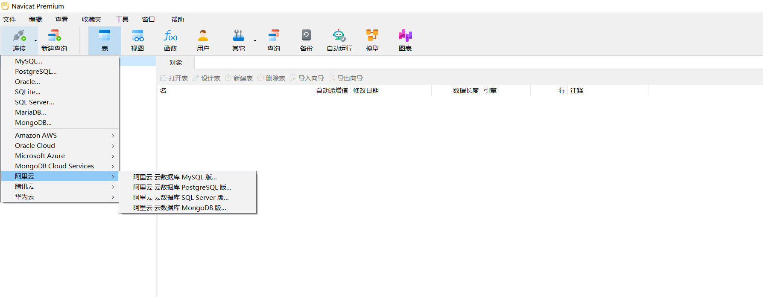
Task: Choose MongoDB... connection type
Action: [60, 123]
